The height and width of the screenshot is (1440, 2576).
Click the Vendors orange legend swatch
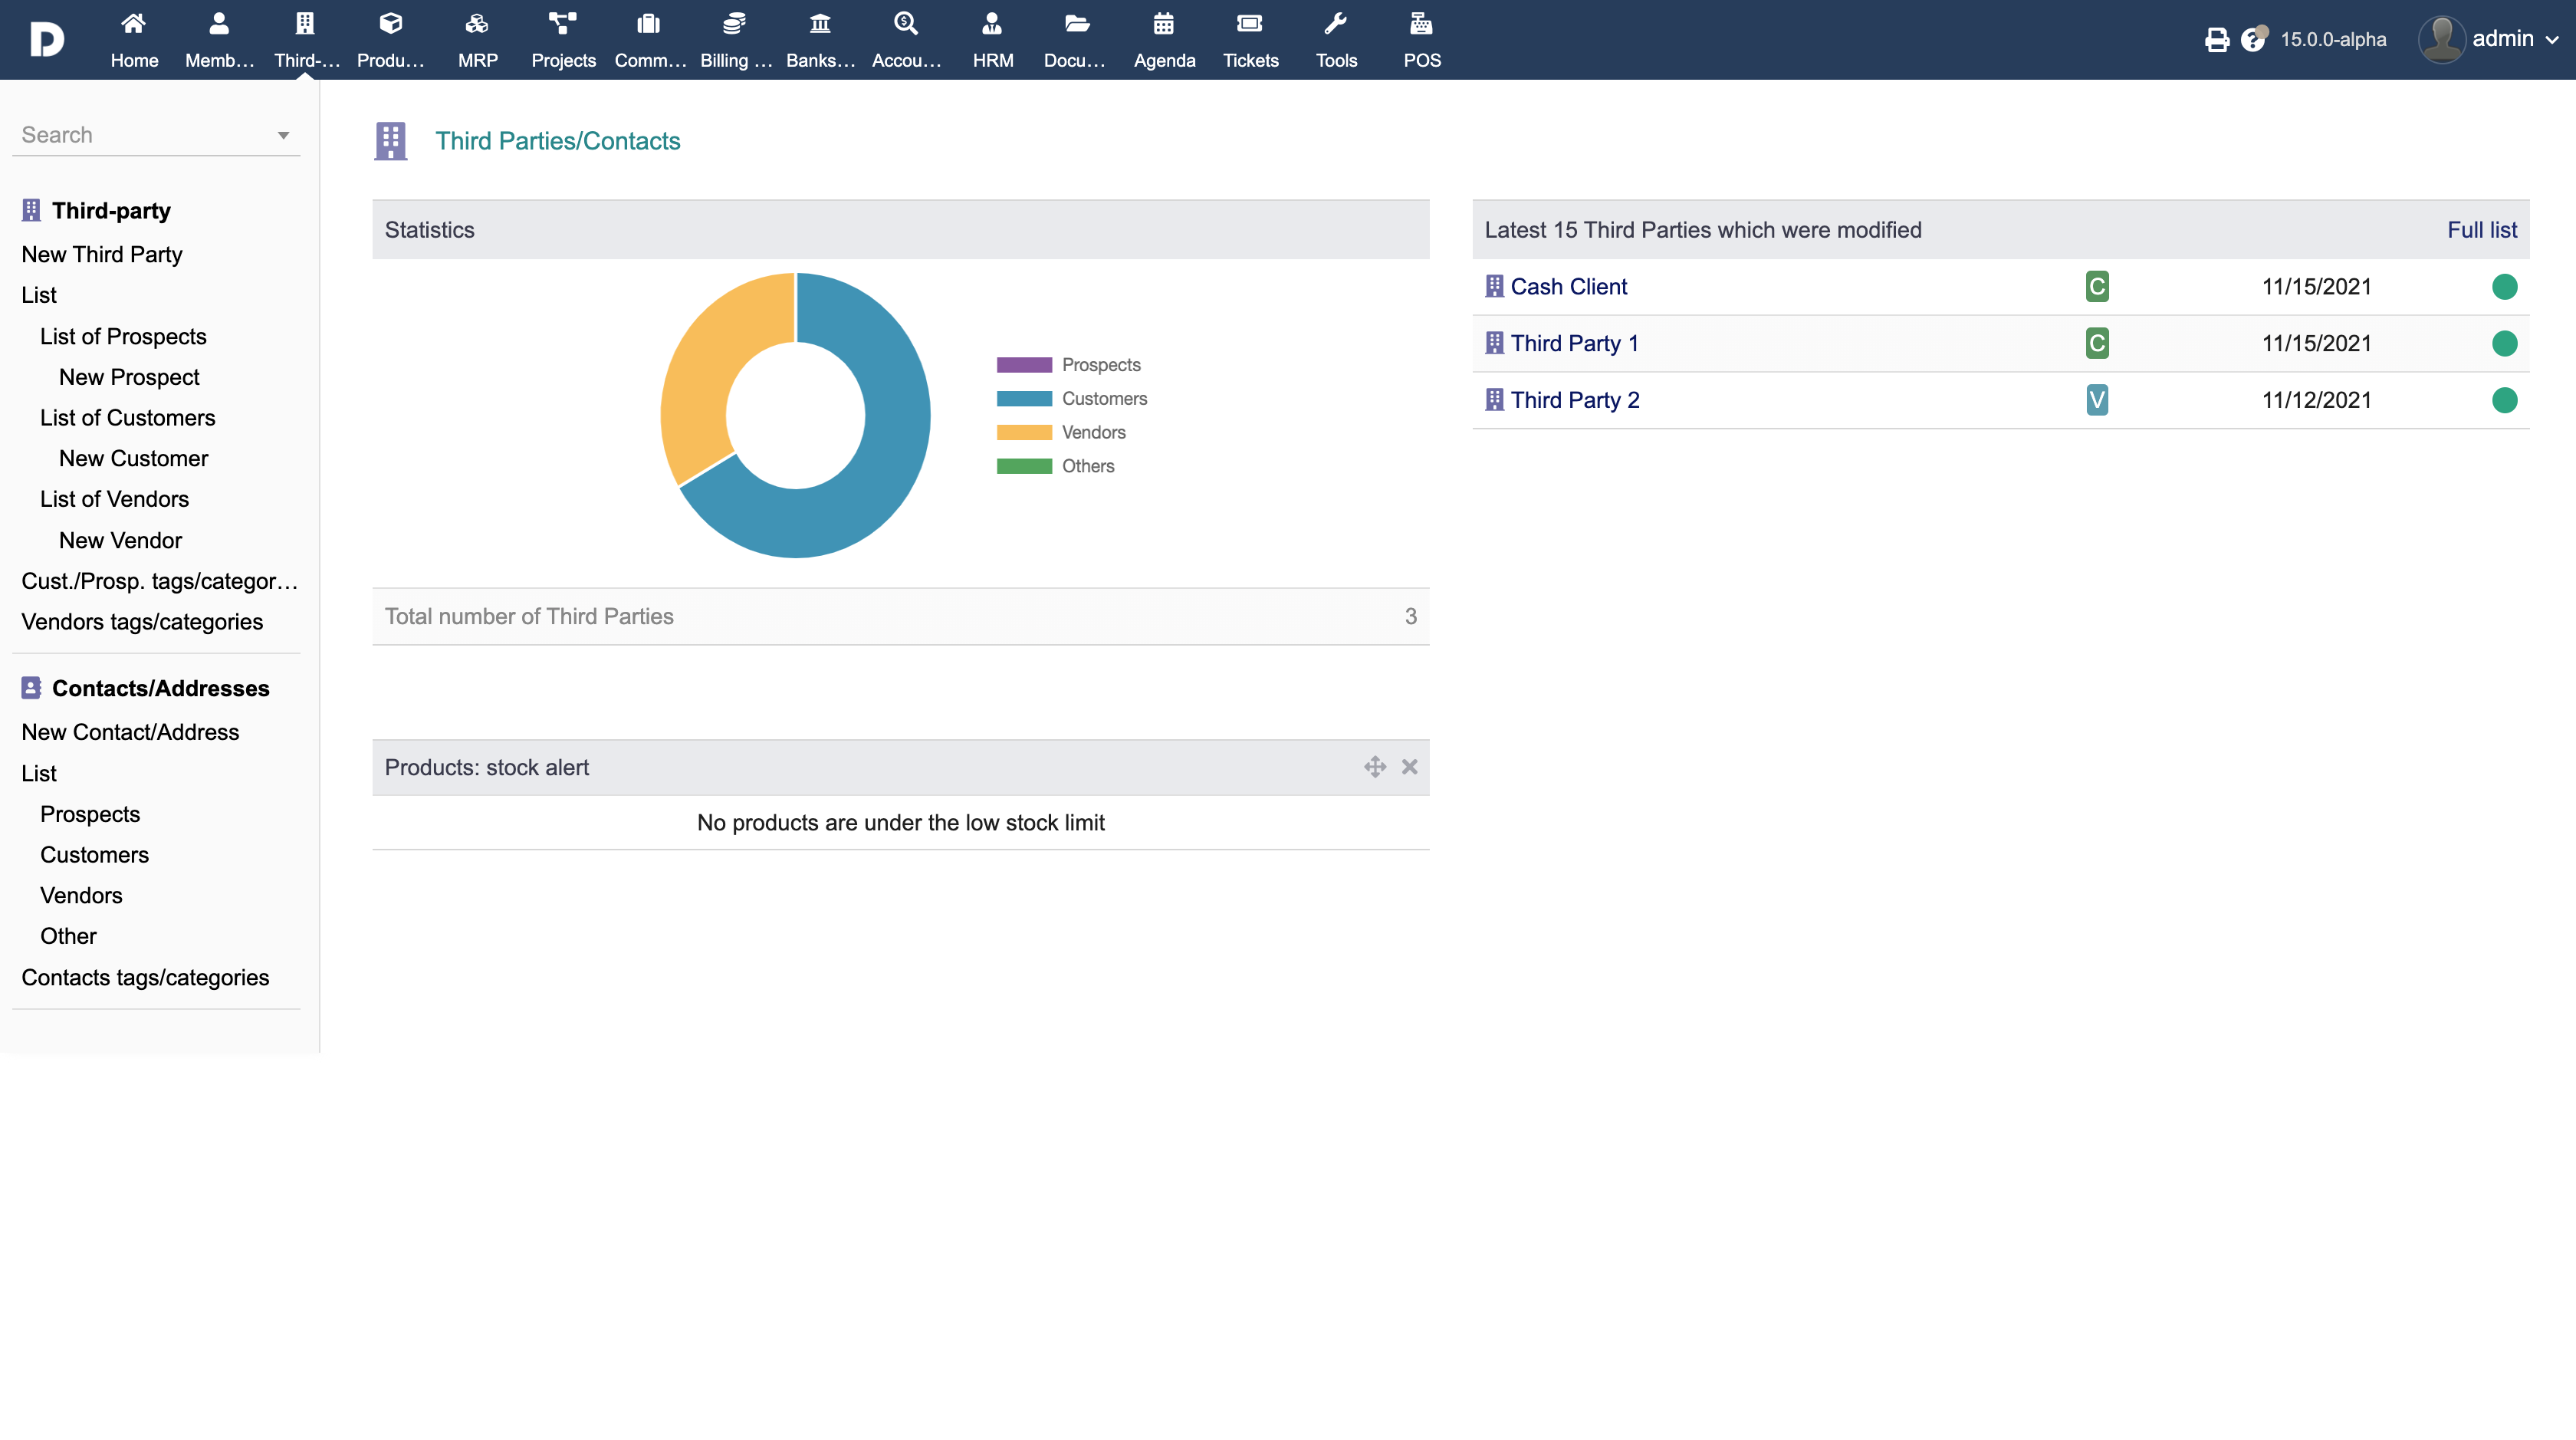click(x=1024, y=433)
